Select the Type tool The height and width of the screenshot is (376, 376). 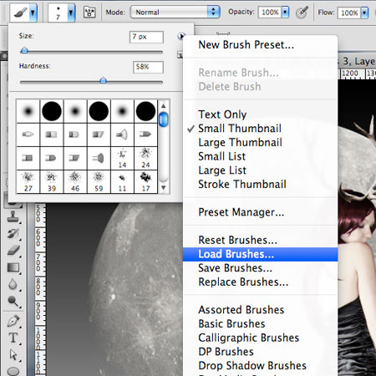(13, 338)
